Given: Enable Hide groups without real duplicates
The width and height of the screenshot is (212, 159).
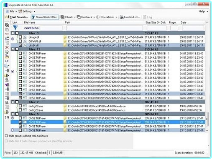Looking at the screenshot, I should [x=6, y=136].
